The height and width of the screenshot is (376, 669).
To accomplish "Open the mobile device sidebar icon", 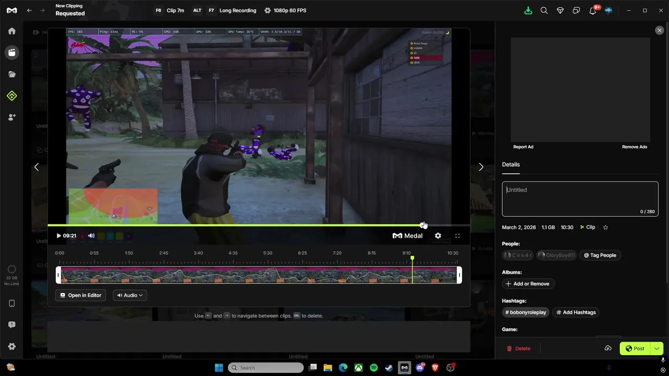I will tap(11, 303).
